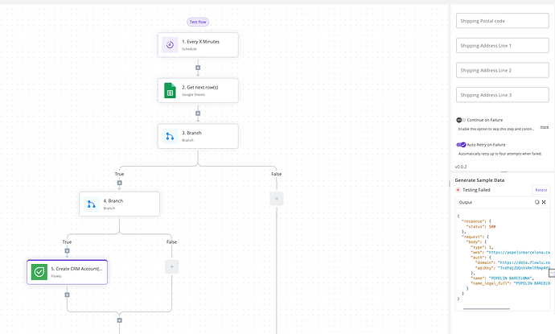Enable the Continue on Failure toggle
This screenshot has width=555, height=334.
[461, 120]
